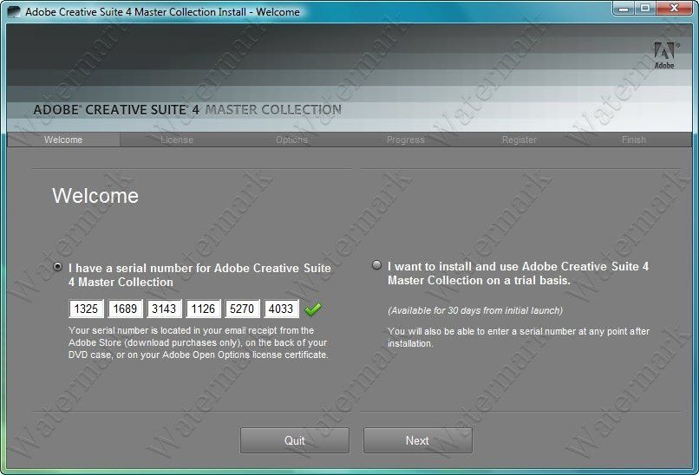Click the installer icon in title bar
699x475 pixels.
(x=14, y=11)
